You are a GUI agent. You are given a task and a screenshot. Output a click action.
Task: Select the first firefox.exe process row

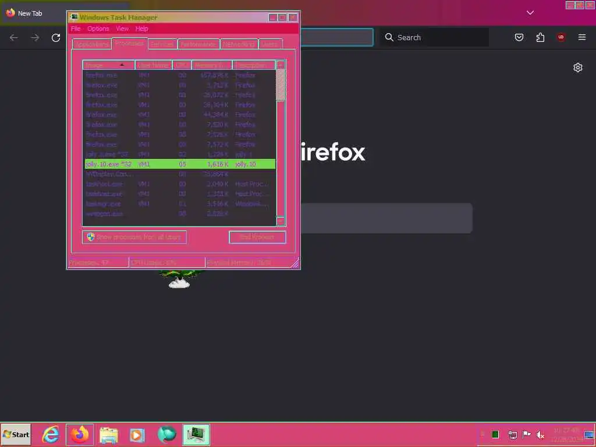point(180,75)
